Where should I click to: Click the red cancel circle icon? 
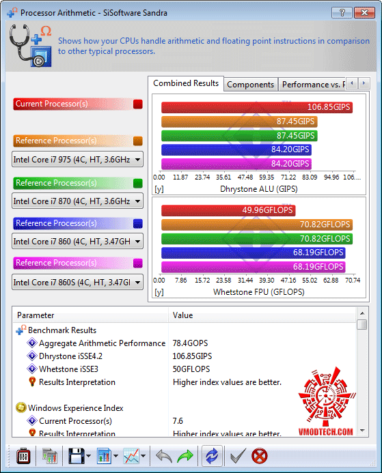(260, 456)
